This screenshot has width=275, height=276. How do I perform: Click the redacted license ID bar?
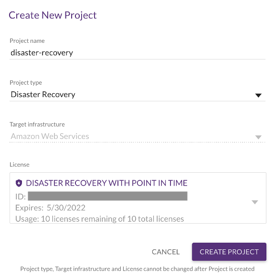107,196
